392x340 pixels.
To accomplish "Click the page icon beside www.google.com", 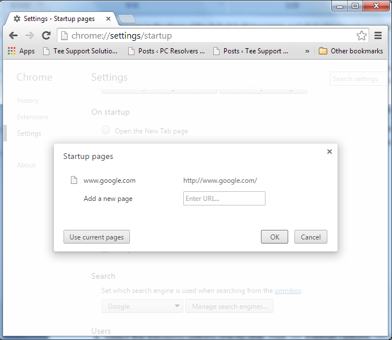I will (74, 180).
